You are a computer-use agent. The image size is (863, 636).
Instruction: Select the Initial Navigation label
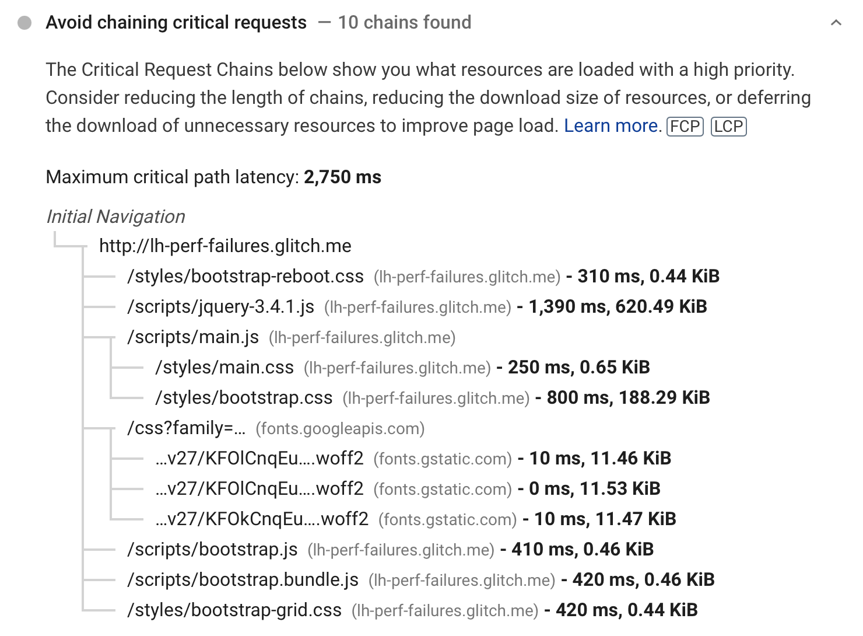[x=115, y=216]
